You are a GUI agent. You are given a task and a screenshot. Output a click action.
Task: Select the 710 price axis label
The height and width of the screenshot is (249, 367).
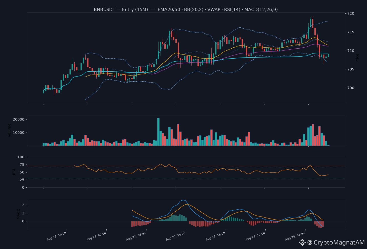[351, 51]
